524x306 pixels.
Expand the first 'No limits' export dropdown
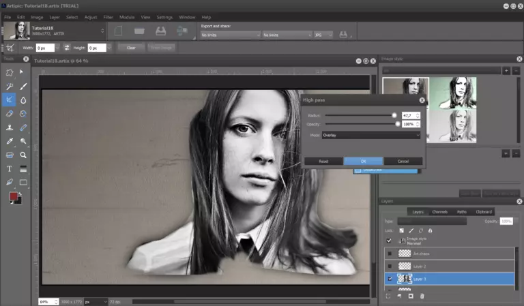tap(230, 35)
